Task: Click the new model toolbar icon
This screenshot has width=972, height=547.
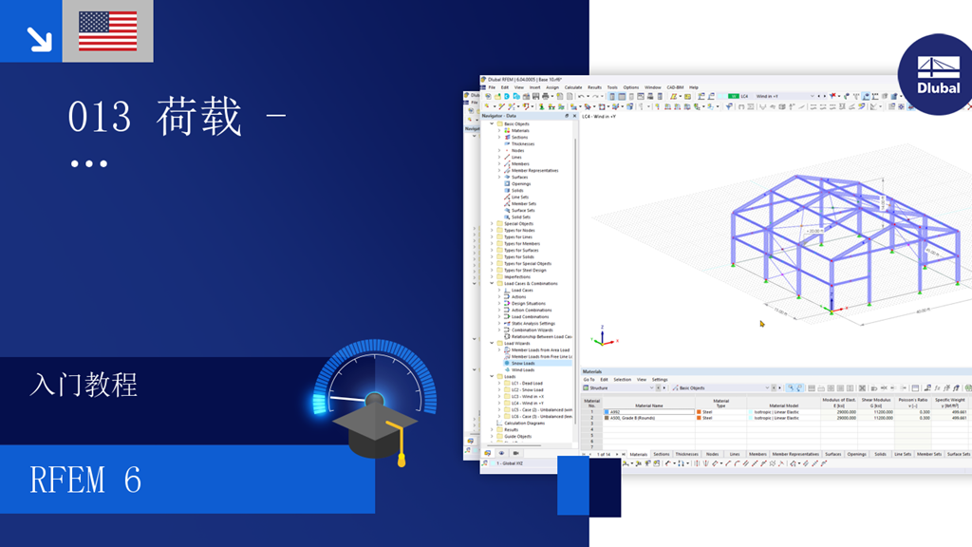Action: tap(488, 97)
